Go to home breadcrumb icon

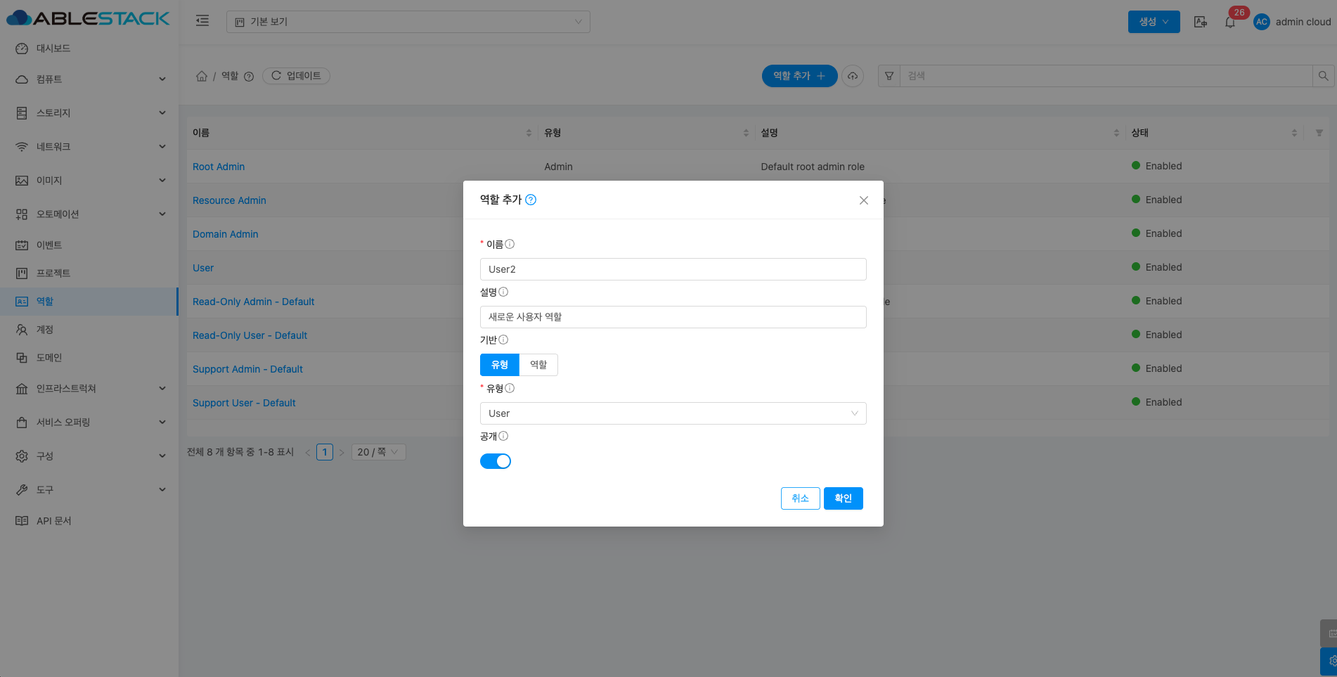tap(202, 76)
